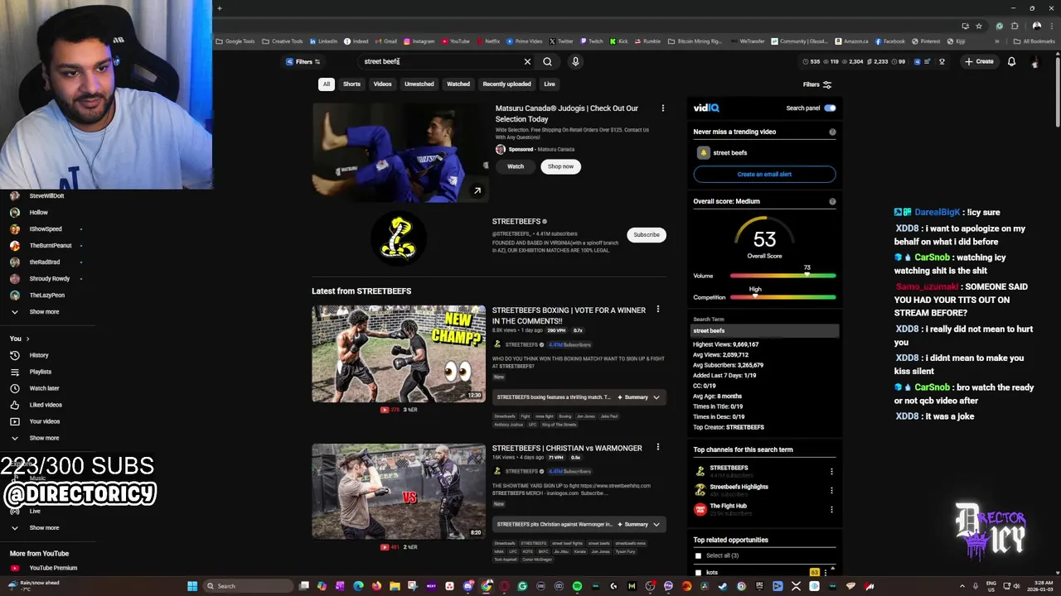Click the Volume score bar
Screen dimensions: 1061x596
pyautogui.click(x=782, y=276)
